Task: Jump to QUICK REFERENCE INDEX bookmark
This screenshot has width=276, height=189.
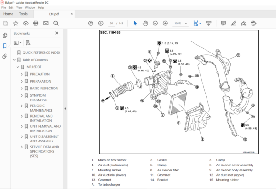Action: [x=41, y=53]
